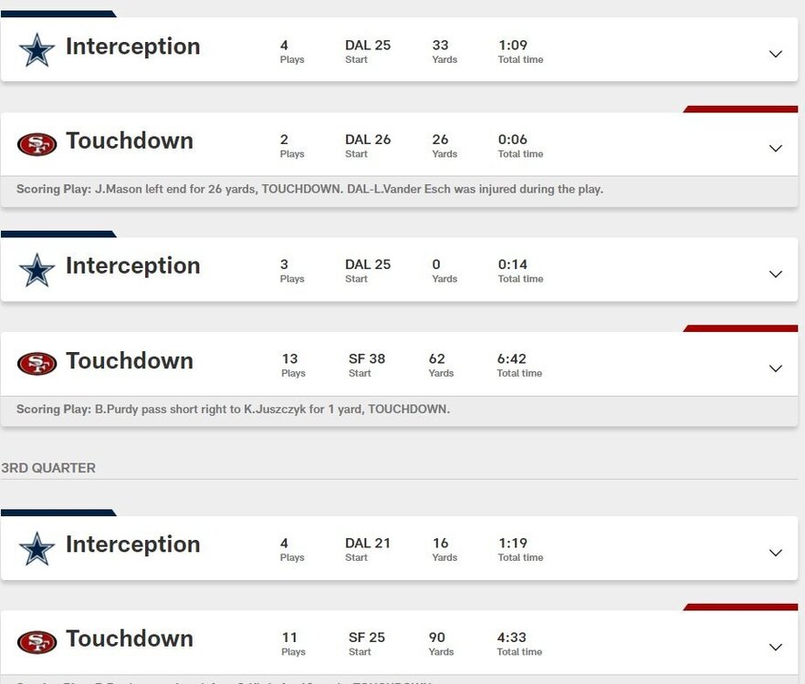This screenshot has width=805, height=684.
Task: Expand the 4-play, 33-yard Interception drive chevron
Action: [x=776, y=54]
